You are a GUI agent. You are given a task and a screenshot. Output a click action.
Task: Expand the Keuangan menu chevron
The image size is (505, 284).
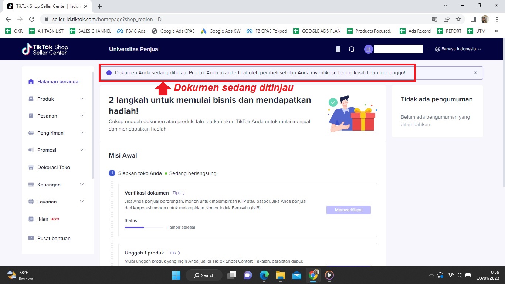click(x=82, y=185)
